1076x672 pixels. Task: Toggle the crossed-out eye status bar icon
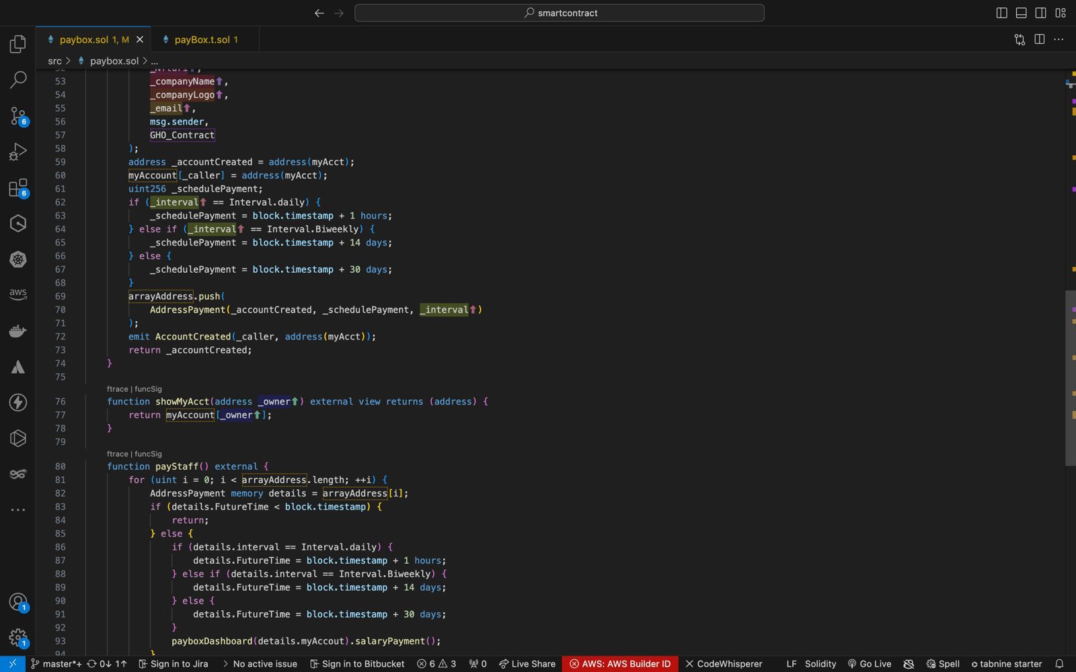point(909,664)
